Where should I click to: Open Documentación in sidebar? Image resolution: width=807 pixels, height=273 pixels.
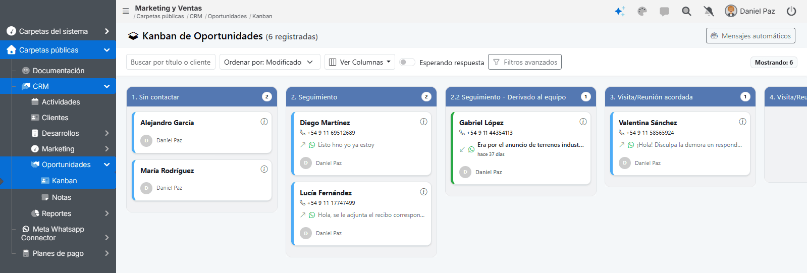point(59,71)
